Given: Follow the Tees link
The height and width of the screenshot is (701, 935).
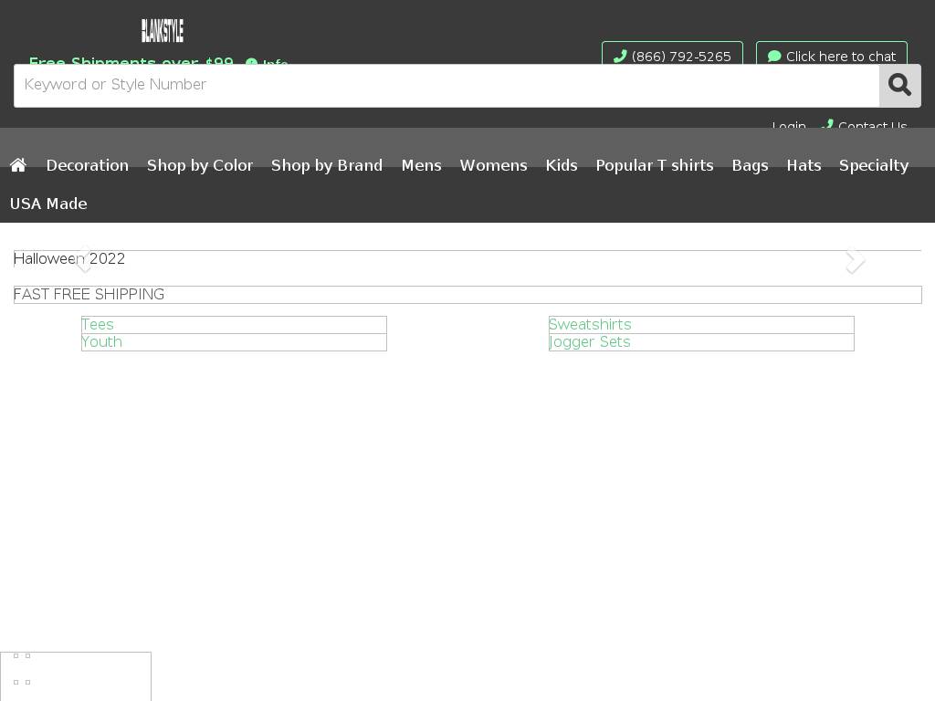Looking at the screenshot, I should click(98, 325).
